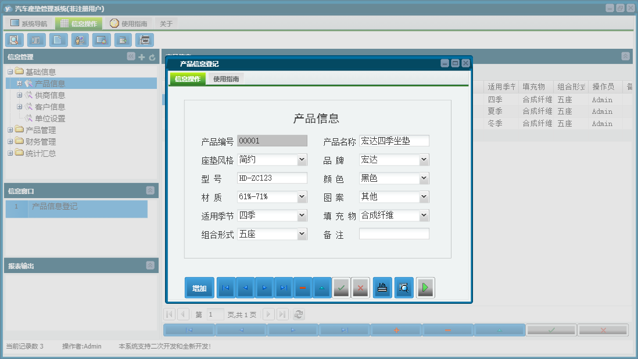Open the 组合形式 dropdown
638x359 pixels.
tap(302, 234)
